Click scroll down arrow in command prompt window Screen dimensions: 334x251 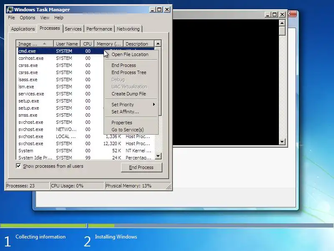pos(282,141)
